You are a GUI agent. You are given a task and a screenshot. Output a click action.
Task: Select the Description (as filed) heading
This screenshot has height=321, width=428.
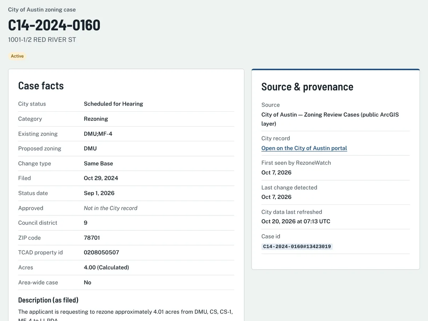click(48, 300)
